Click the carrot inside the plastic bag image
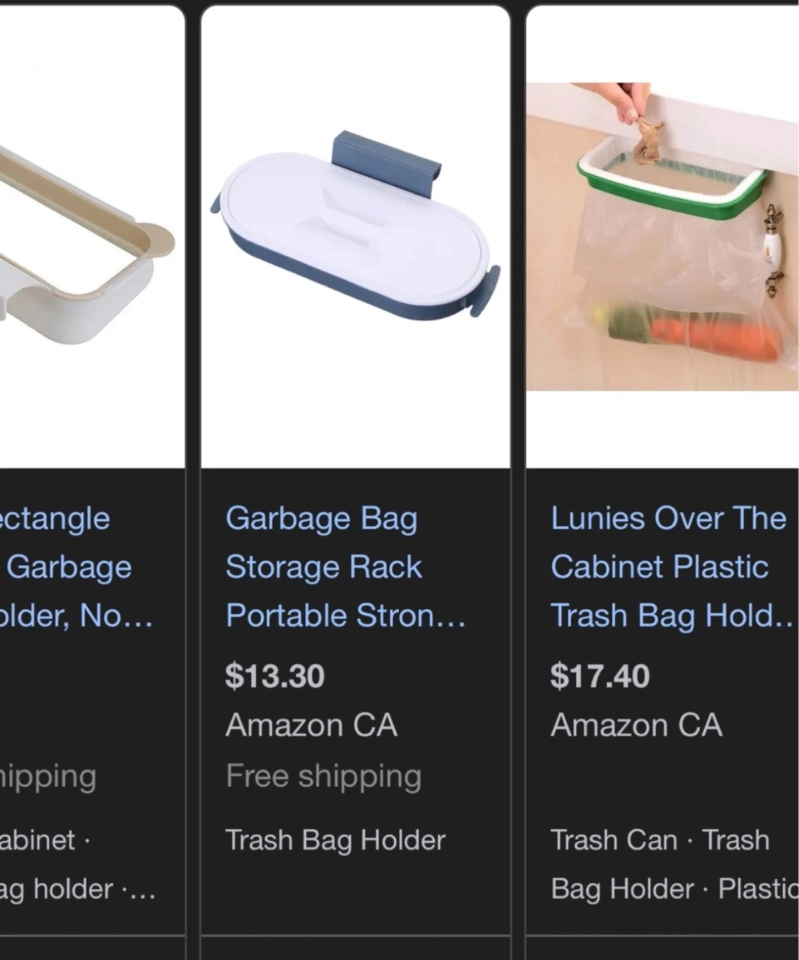 (x=714, y=339)
